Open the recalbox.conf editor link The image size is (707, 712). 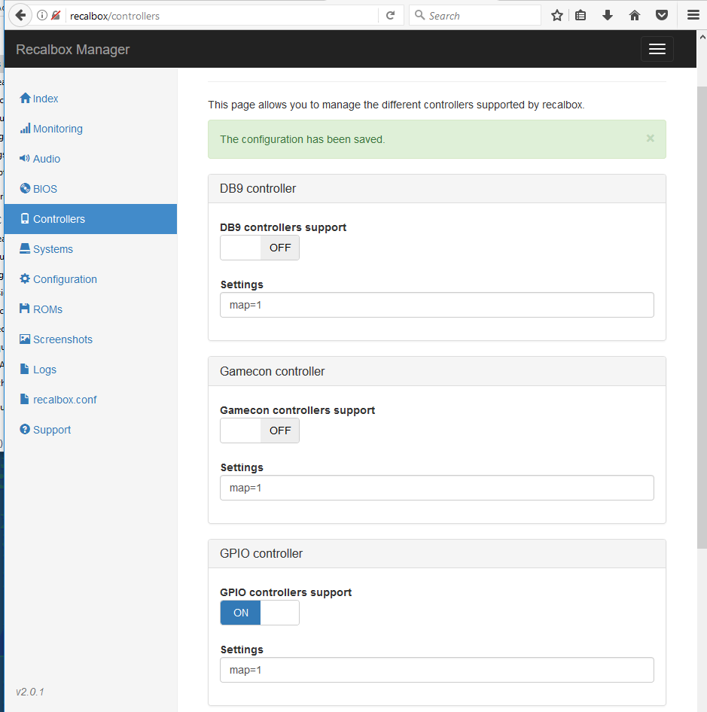[65, 400]
